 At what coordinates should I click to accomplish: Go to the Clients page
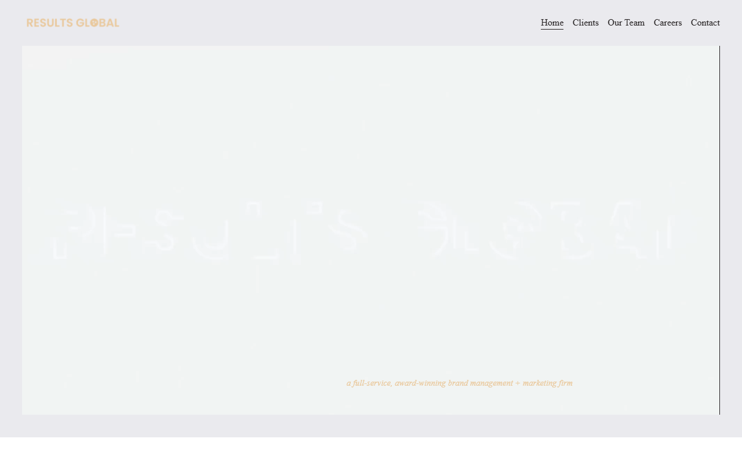[585, 23]
